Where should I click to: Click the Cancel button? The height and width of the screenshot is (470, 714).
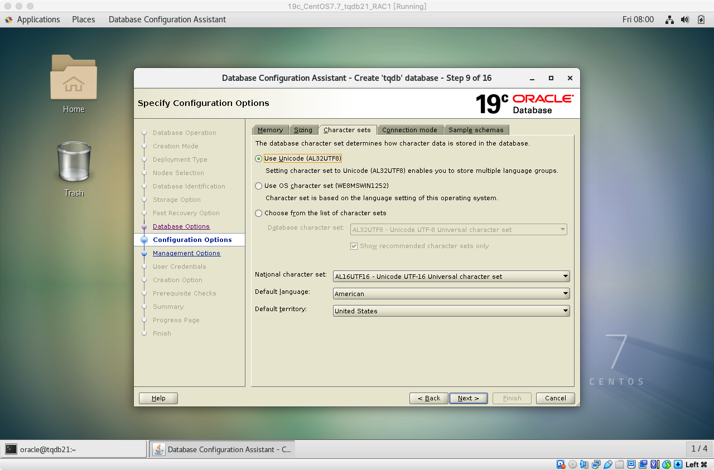pos(556,398)
